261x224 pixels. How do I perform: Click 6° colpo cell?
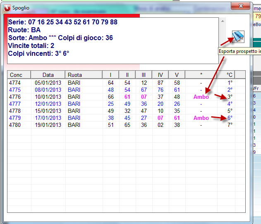[x=230, y=118]
